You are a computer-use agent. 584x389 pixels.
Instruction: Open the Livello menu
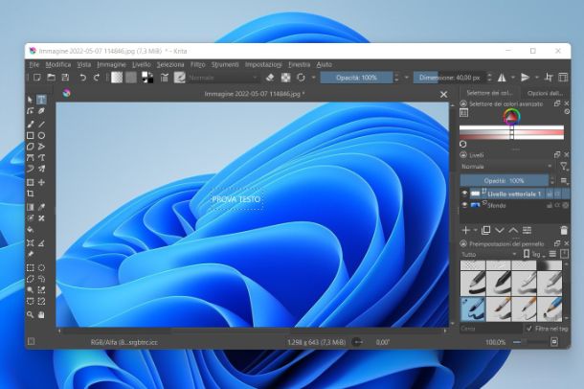[x=141, y=64]
